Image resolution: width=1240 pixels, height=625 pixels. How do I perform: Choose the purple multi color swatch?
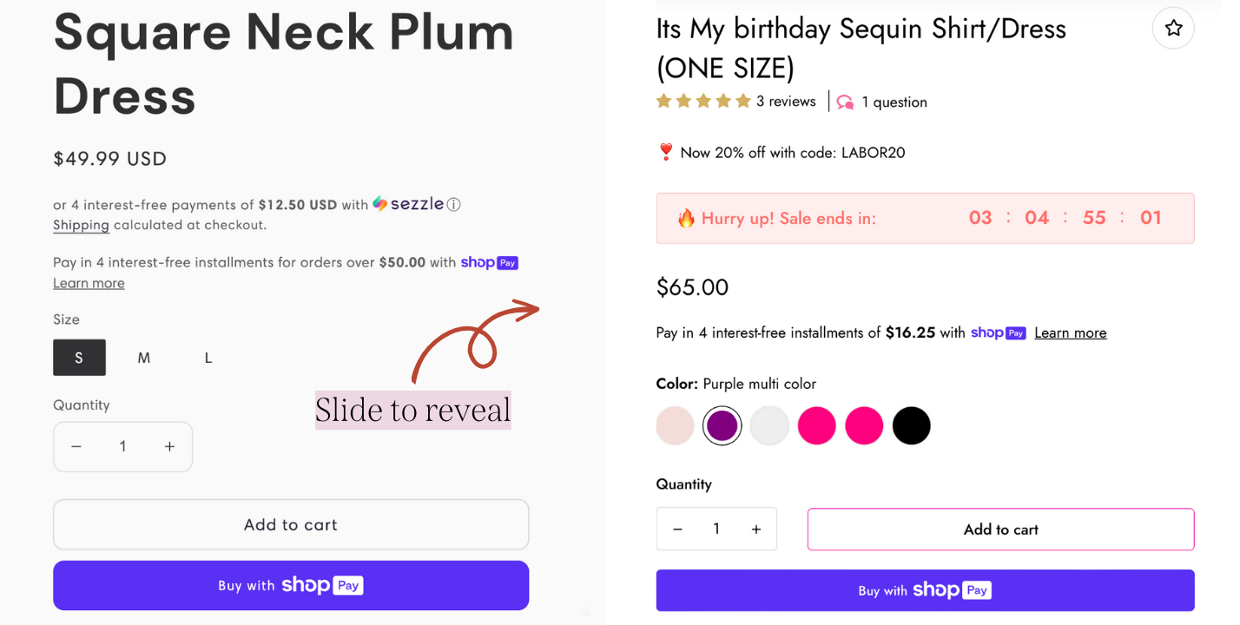coord(722,426)
